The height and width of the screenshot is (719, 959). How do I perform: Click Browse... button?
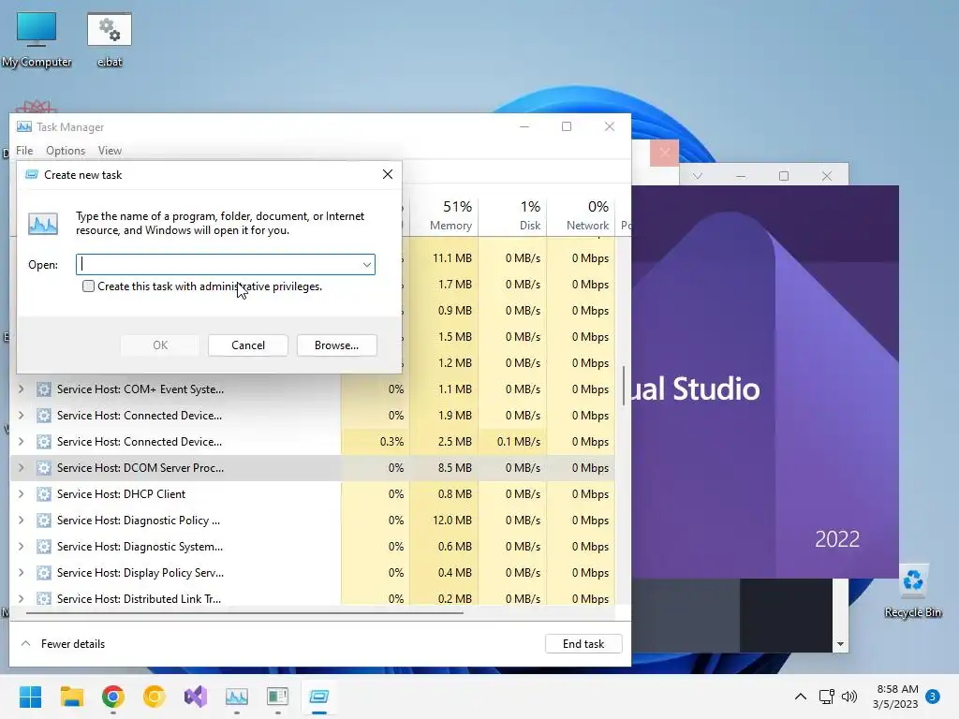[336, 345]
